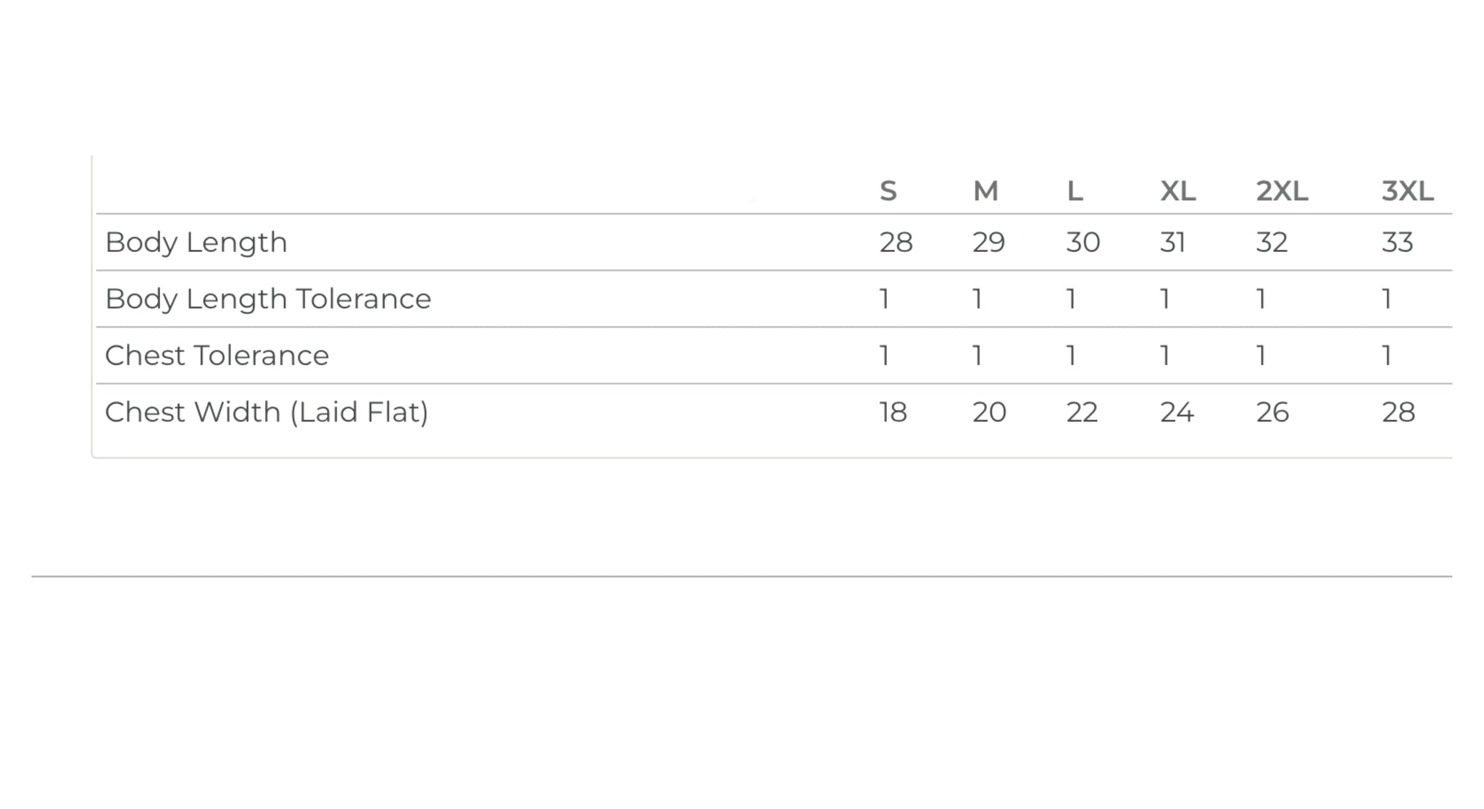Click the S size column header

[x=888, y=191]
